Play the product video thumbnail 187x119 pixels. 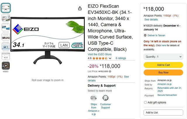tap(6, 65)
